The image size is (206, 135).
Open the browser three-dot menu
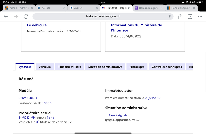200,16
